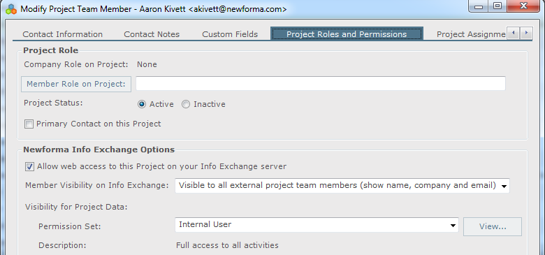Image resolution: width=545 pixels, height=255 pixels.
Task: Click the View... permission set button
Action: coord(493,226)
